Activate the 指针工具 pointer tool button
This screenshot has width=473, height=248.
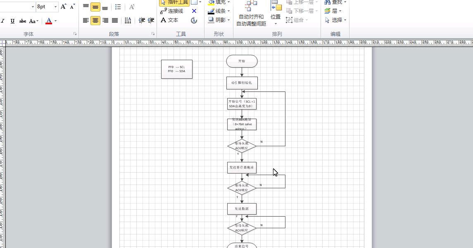click(x=174, y=3)
